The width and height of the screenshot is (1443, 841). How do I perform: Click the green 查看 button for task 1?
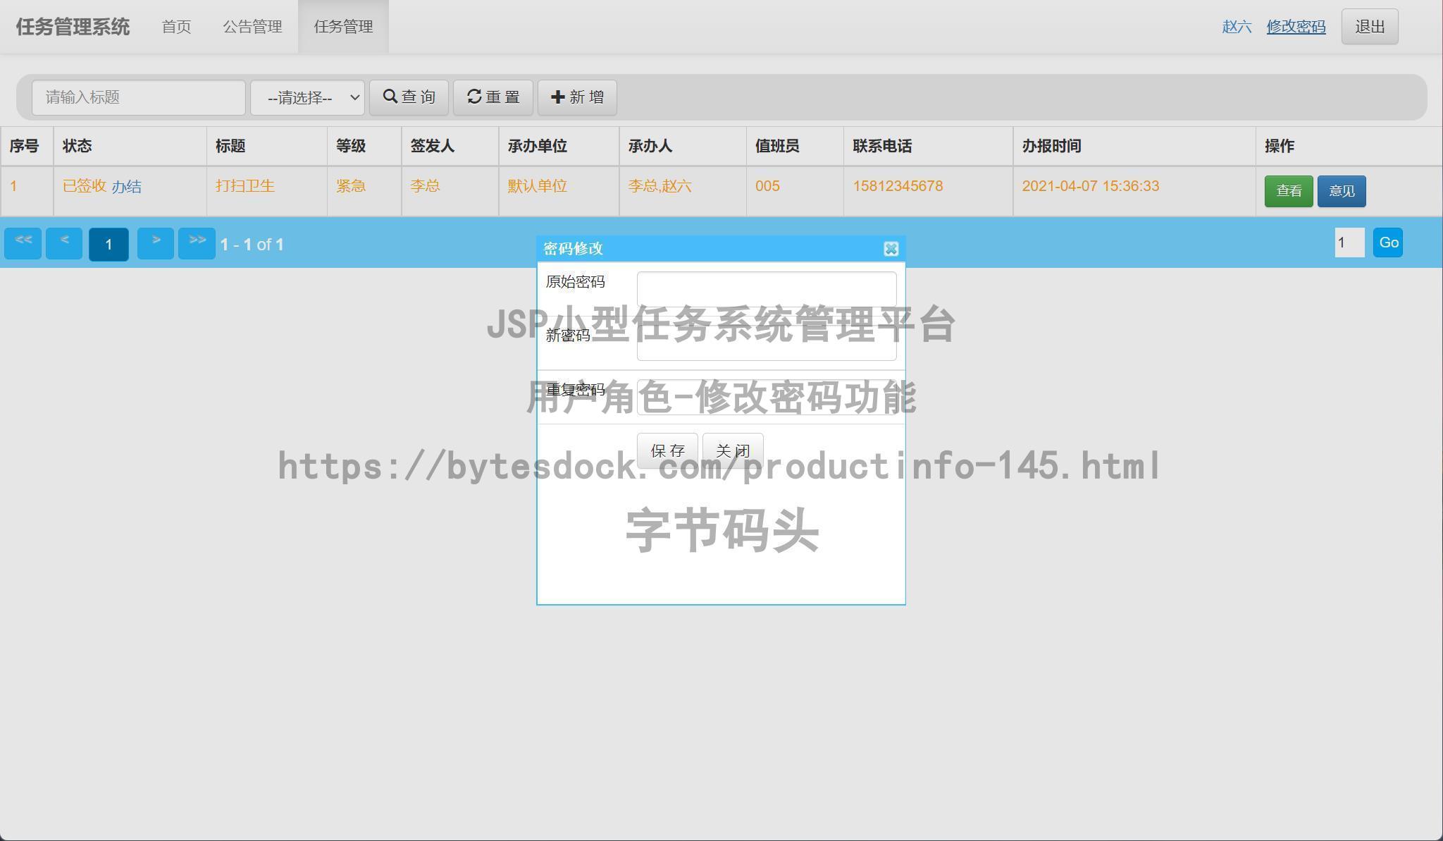[1289, 190]
